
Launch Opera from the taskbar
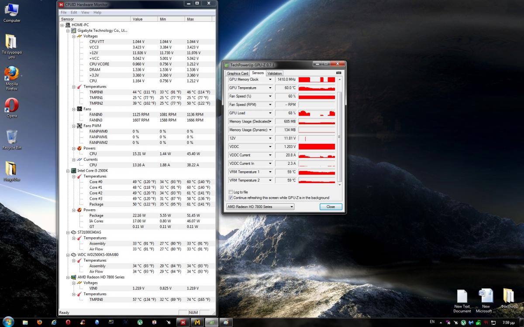[68, 322]
